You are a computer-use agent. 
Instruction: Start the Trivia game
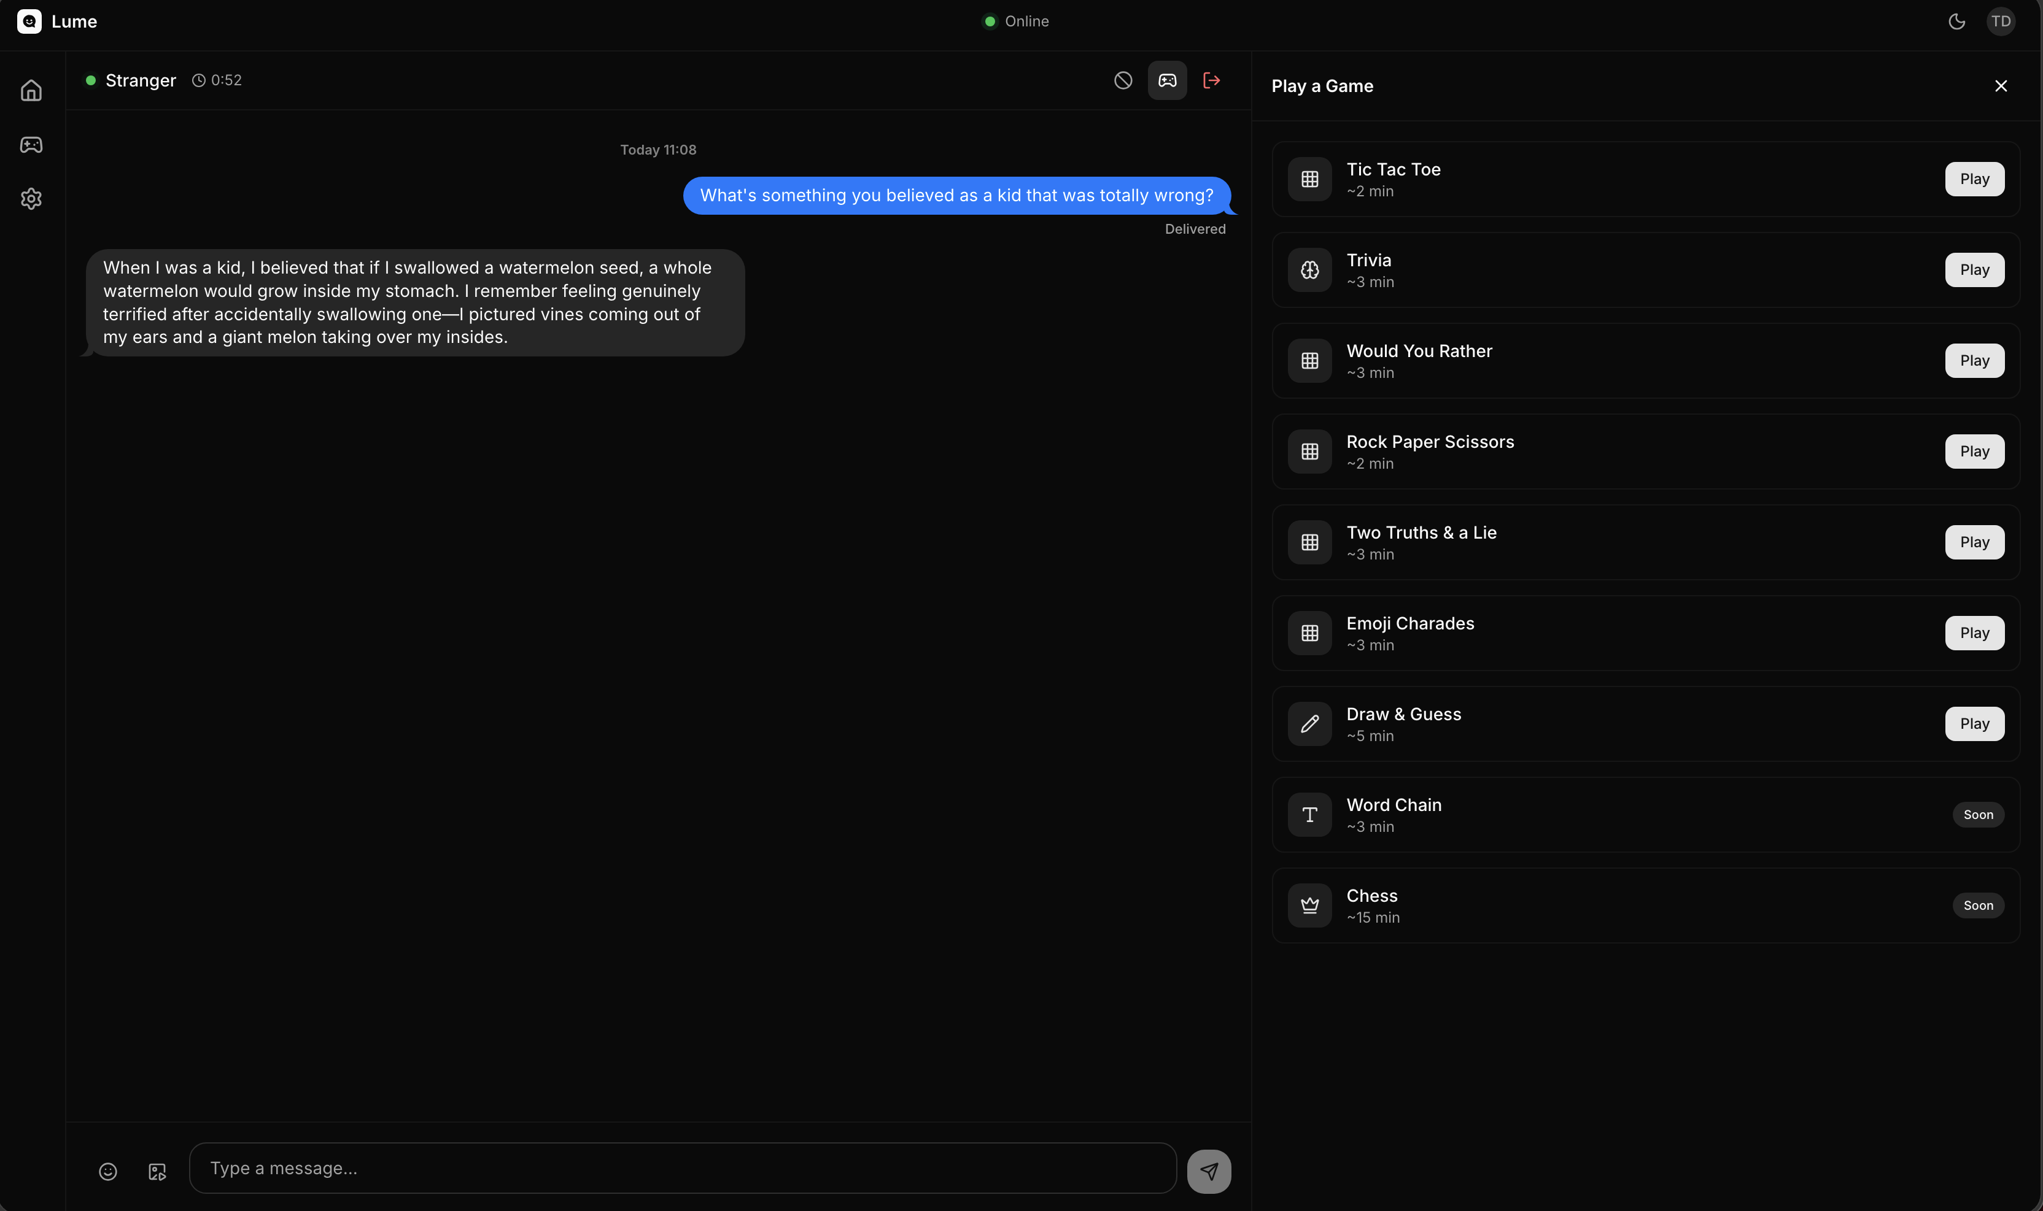point(1974,269)
